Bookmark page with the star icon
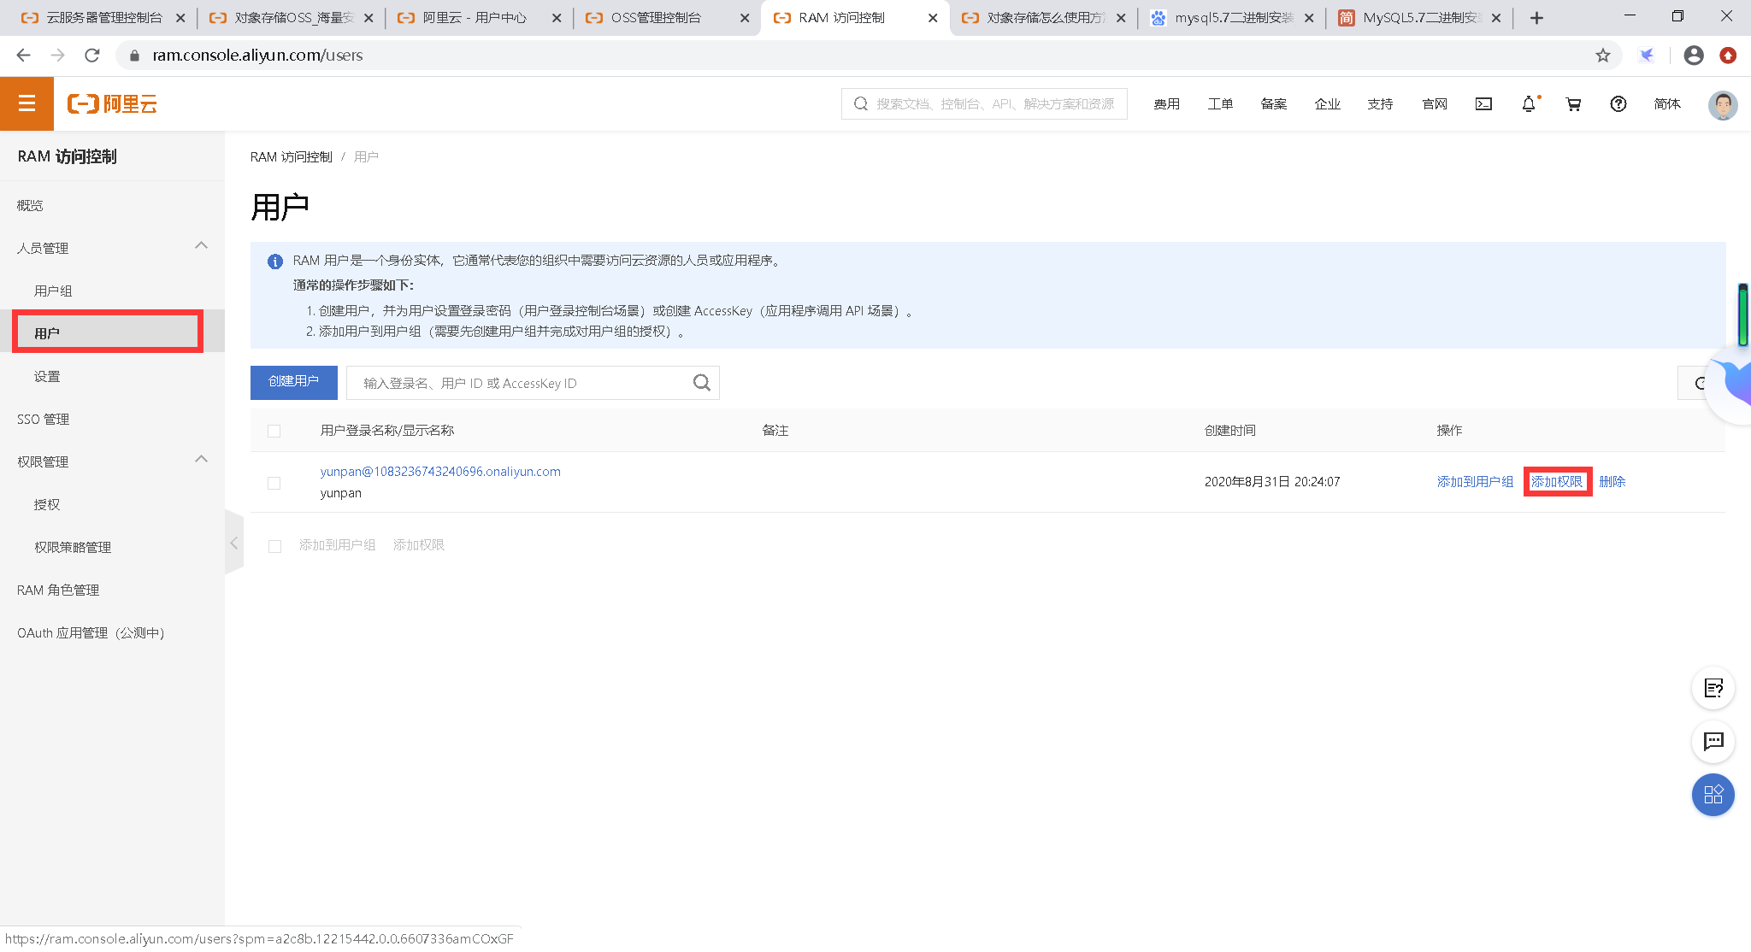 point(1603,56)
